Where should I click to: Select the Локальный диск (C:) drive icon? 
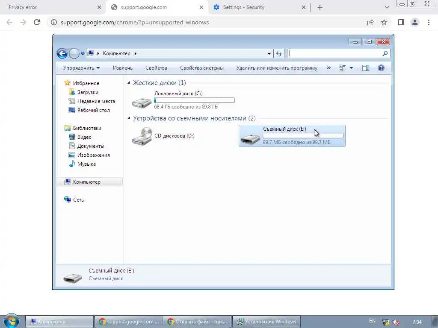(142, 102)
